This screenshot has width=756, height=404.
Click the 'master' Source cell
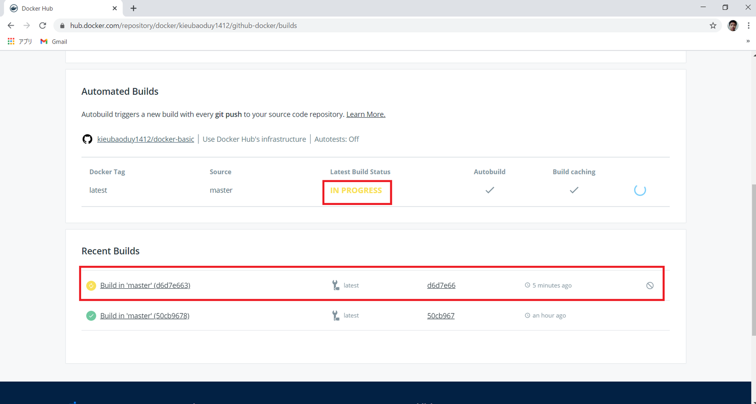tap(221, 190)
